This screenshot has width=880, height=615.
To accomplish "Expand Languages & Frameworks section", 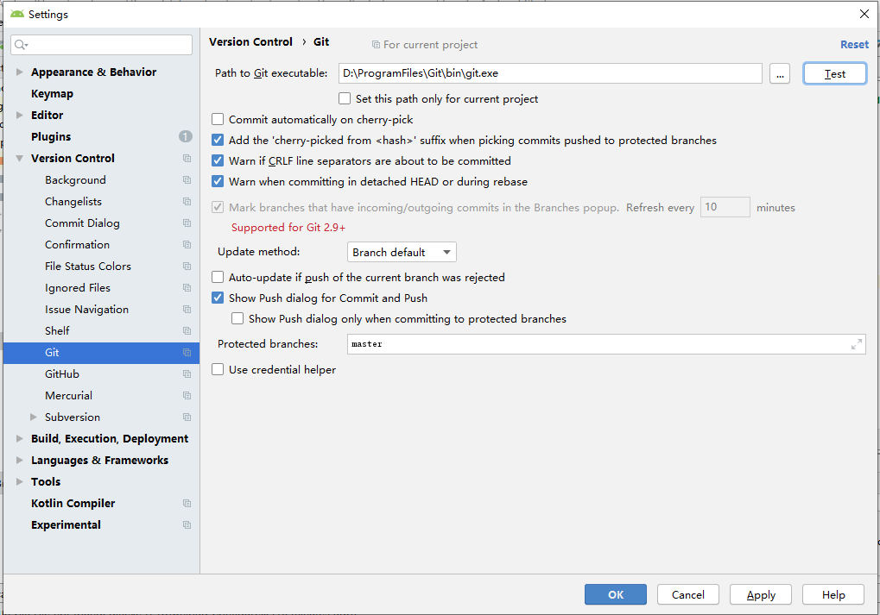I will (20, 461).
